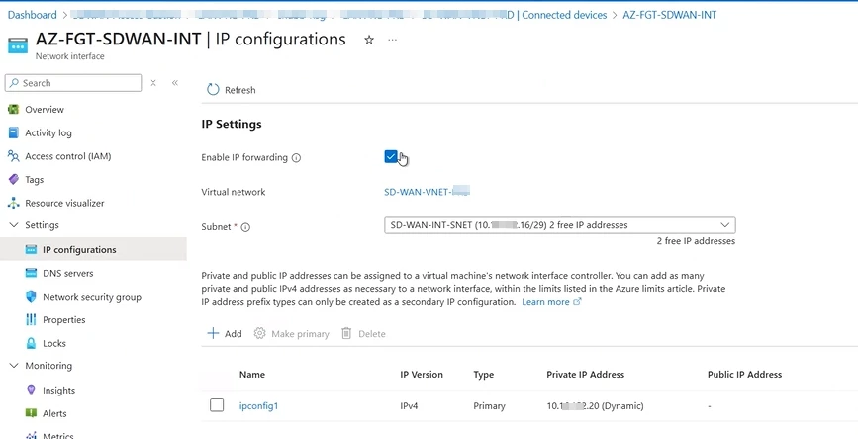Open Network security group settings
Screen dimensions: 858x439
(x=92, y=297)
